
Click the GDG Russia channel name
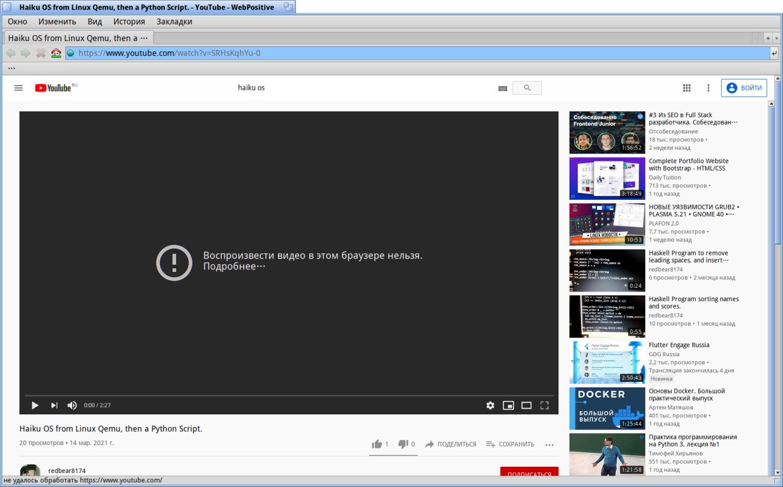(x=664, y=354)
